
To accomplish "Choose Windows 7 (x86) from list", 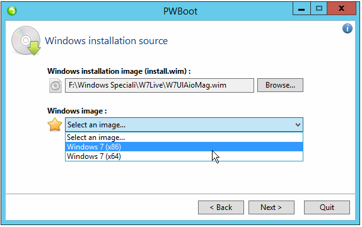I will click(184, 147).
